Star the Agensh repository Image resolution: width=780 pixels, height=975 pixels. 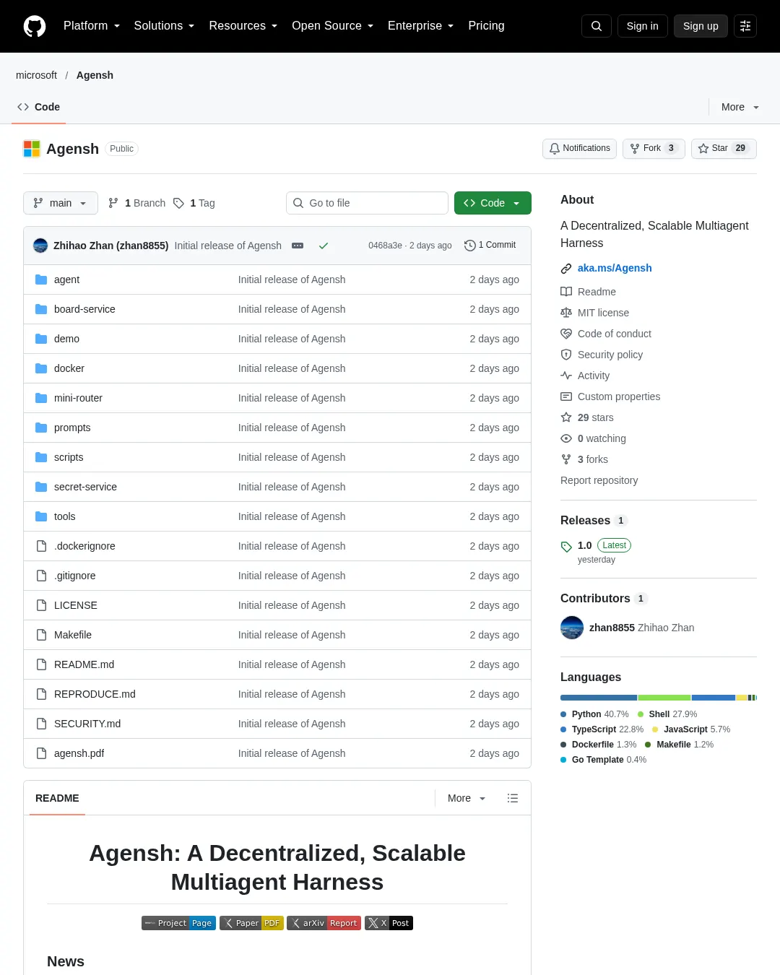tap(724, 148)
